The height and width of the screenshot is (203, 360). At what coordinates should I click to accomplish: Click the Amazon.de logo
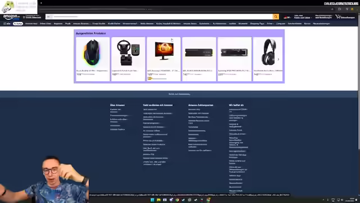(11, 17)
